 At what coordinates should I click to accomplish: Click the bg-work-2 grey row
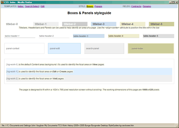point(89,78)
